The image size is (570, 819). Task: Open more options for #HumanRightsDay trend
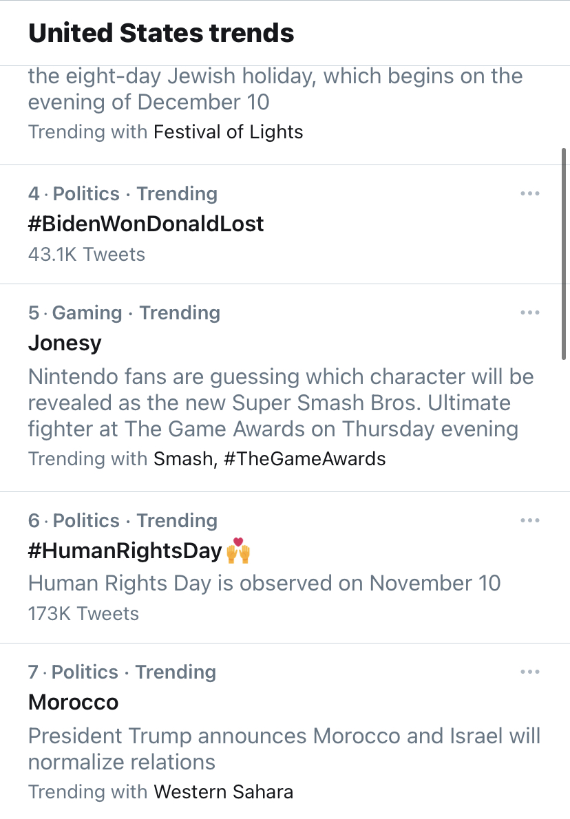530,520
